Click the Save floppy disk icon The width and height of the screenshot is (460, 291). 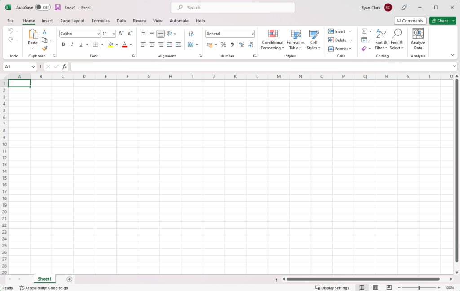coord(58,8)
